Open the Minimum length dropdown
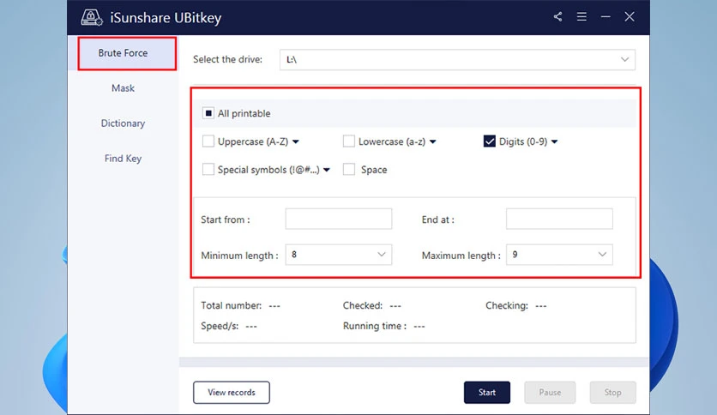The width and height of the screenshot is (717, 415). [339, 255]
